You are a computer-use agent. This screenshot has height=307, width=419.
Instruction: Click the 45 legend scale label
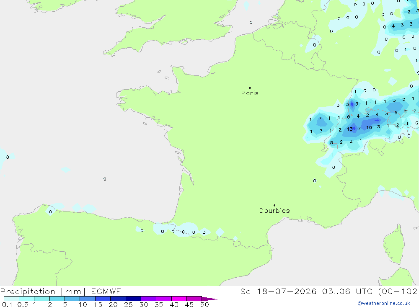click(x=189, y=304)
